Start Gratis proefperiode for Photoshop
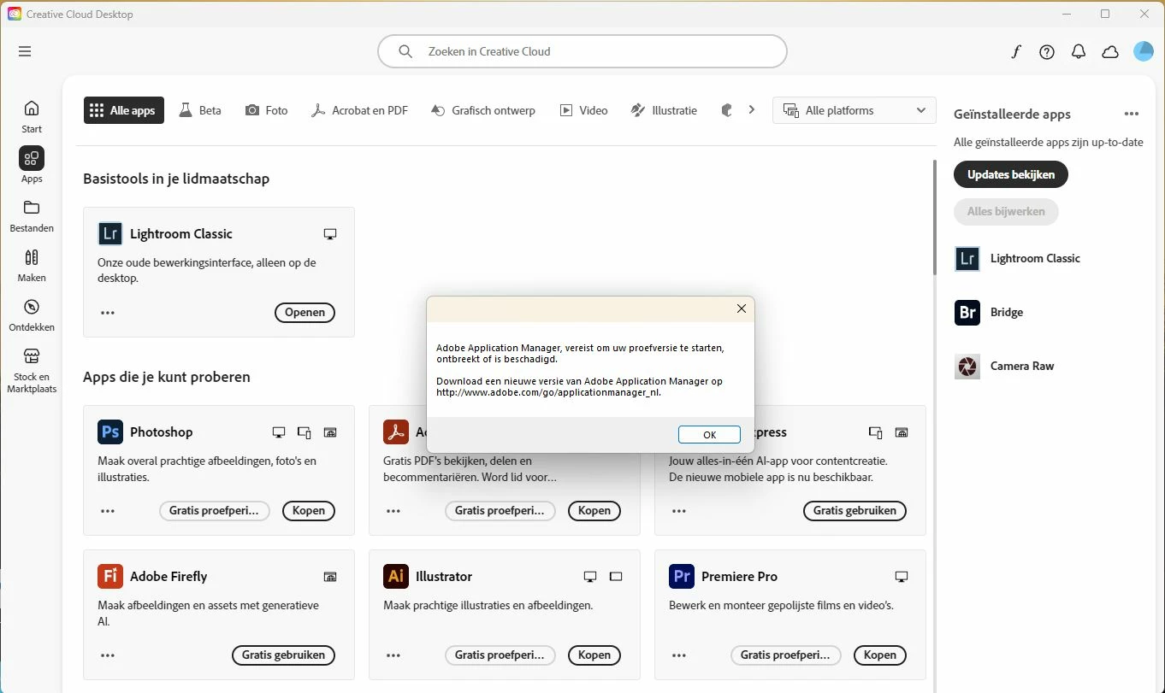1165x693 pixels. click(x=215, y=511)
